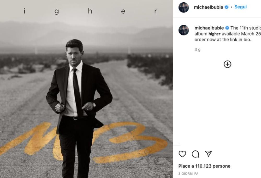The width and height of the screenshot is (261, 178).
Task: Click the verified badge next to michaelbuble header
Action: [226, 7]
